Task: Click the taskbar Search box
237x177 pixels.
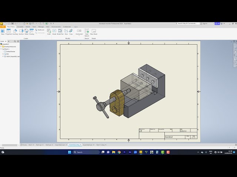Action: tap(86, 152)
